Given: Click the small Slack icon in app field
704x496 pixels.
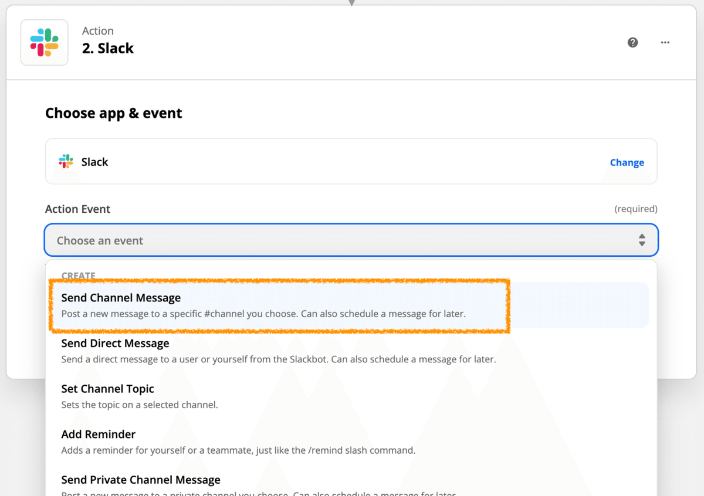Looking at the screenshot, I should click(x=66, y=161).
